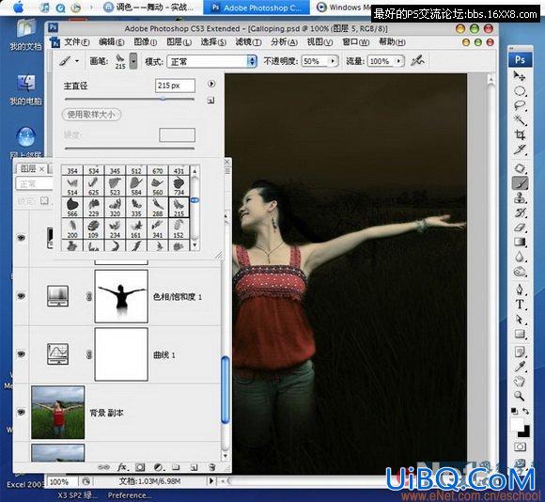
Task: Expand the flow 100% slider arrow
Action: pyautogui.click(x=398, y=61)
